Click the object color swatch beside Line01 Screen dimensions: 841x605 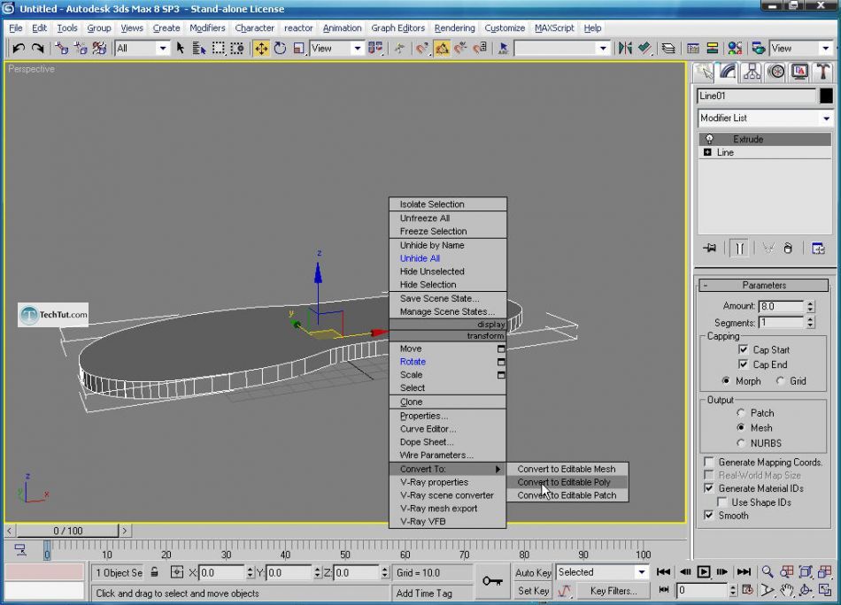click(x=826, y=96)
